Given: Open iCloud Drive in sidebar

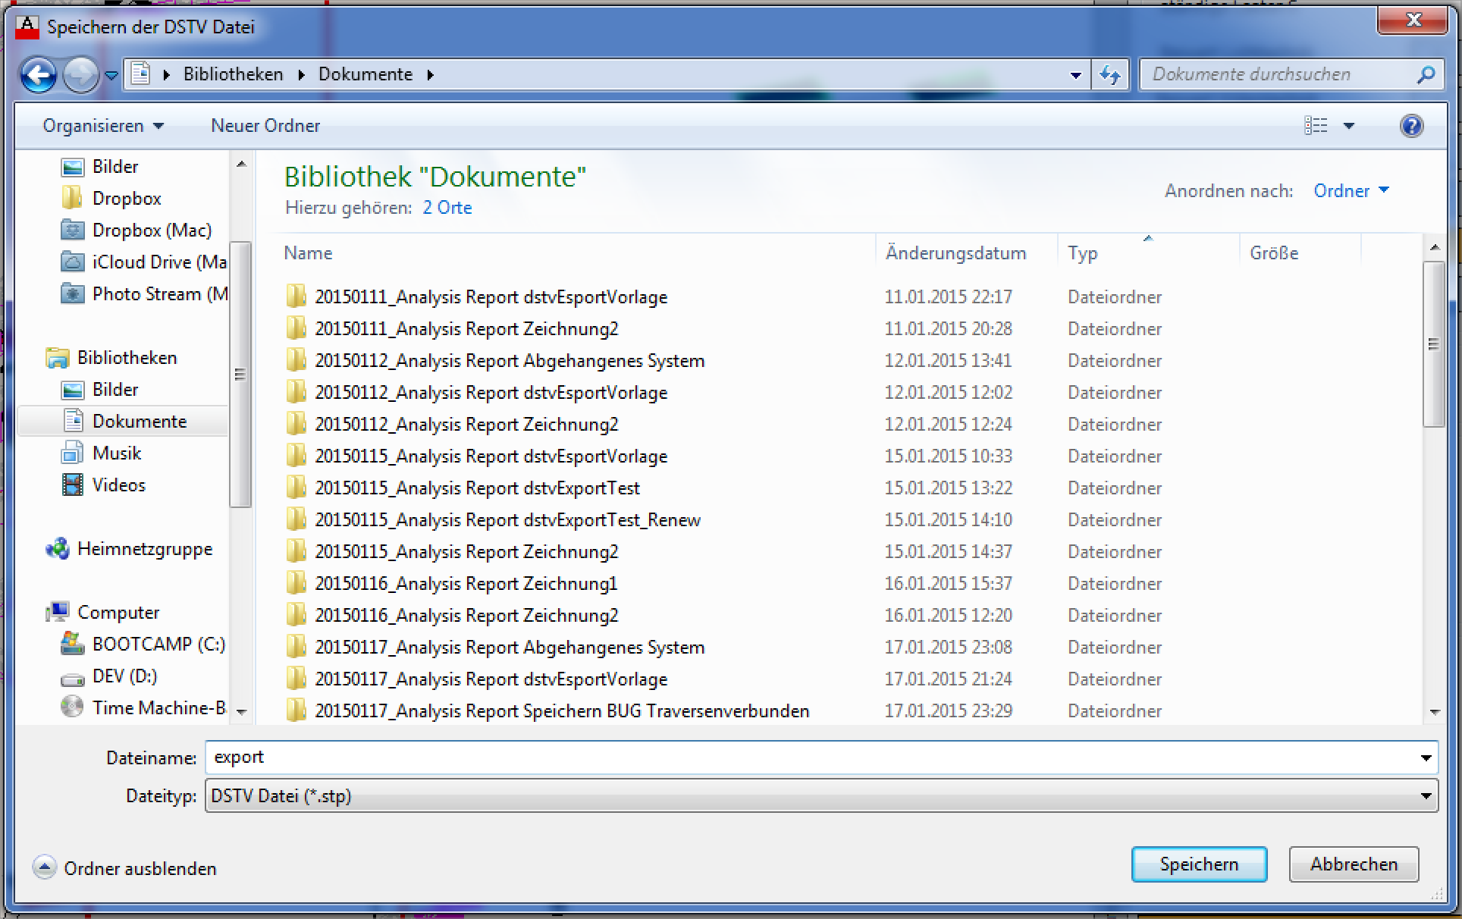Looking at the screenshot, I should click(x=158, y=262).
